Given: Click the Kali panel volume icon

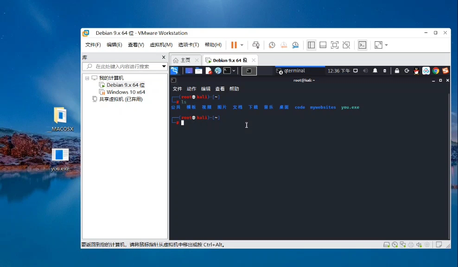Looking at the screenshot, I should click(x=365, y=71).
